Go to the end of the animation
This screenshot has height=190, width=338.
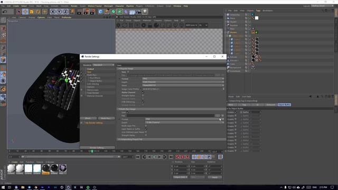tap(171, 157)
